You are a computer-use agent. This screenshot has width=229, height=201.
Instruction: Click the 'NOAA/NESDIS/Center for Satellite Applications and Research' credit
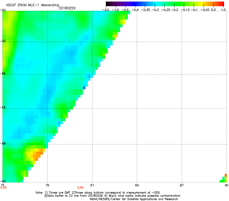[134, 199]
